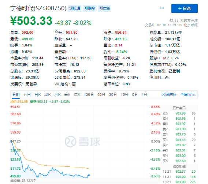
Task: Click the 成交明细 panel header
Action: pyautogui.click(x=179, y=166)
